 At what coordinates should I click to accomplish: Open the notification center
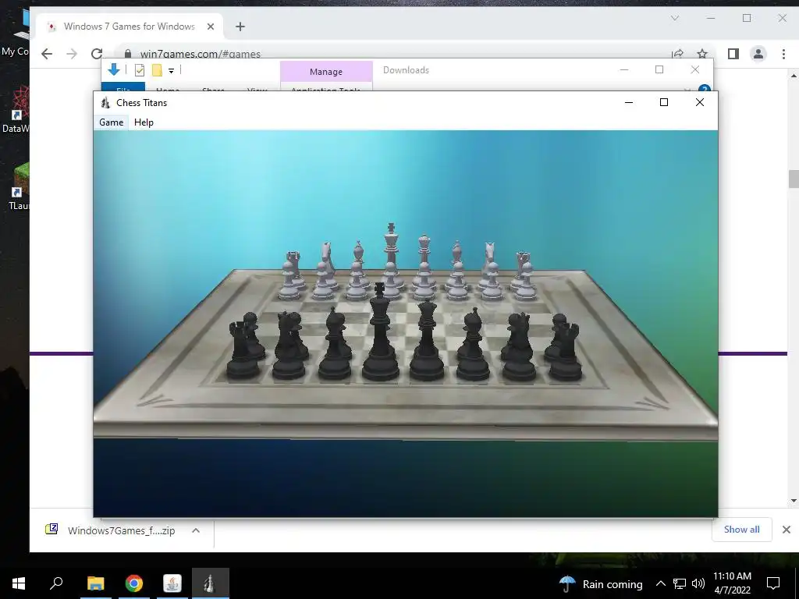(x=773, y=583)
